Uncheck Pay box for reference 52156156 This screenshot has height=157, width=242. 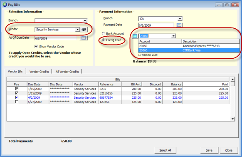pyautogui.click(x=17, y=93)
